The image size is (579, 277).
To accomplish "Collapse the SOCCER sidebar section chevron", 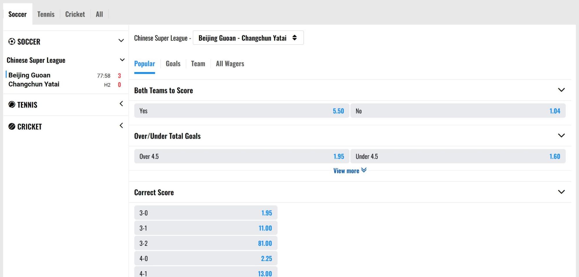I will 121,41.
